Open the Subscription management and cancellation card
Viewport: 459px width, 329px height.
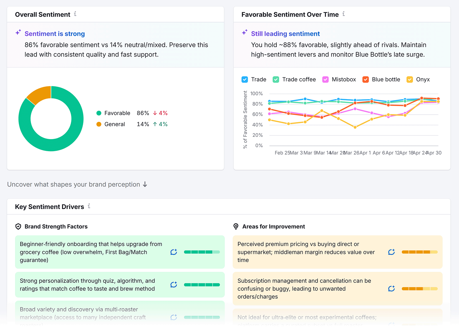click(338, 289)
